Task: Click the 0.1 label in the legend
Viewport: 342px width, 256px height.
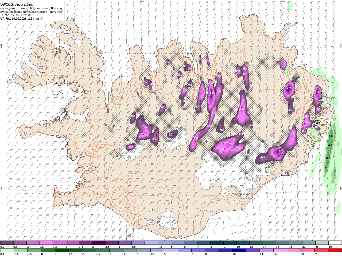Action: [2, 254]
